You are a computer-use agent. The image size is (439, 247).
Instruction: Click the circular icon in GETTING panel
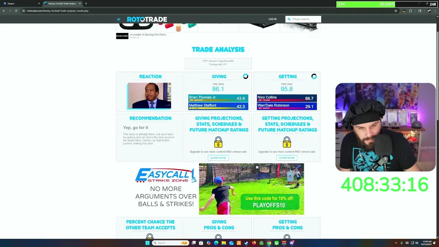[x=314, y=77]
